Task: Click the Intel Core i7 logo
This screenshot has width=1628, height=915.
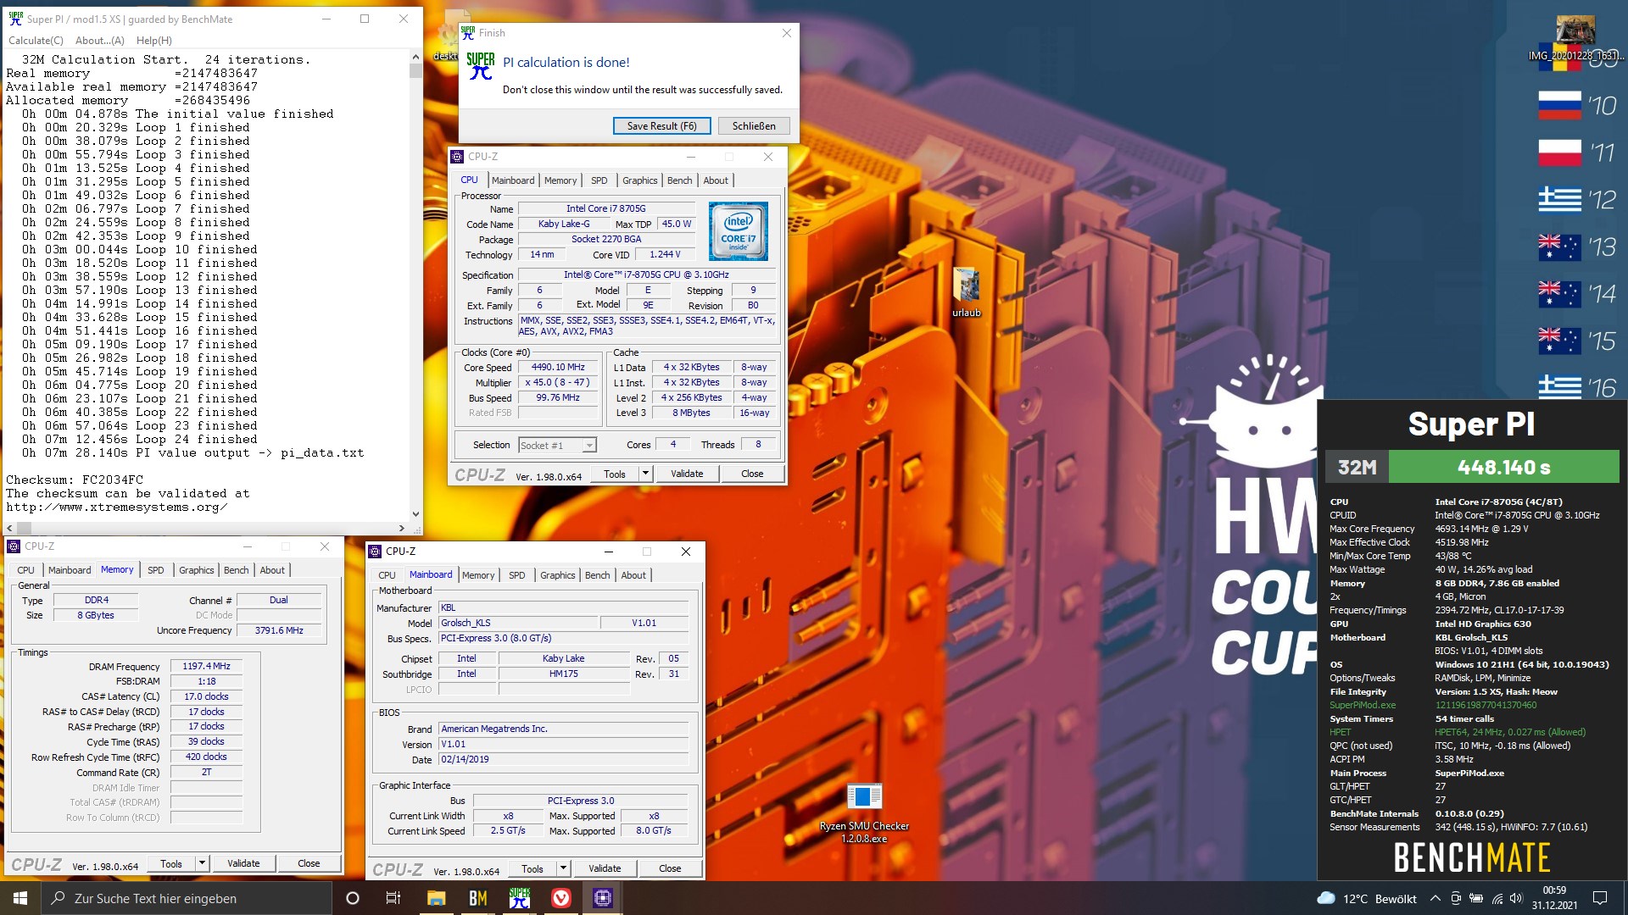Action: click(x=738, y=231)
